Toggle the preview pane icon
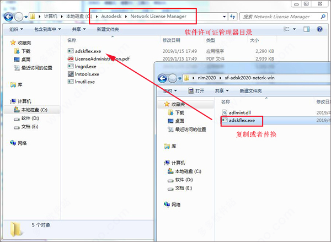Image resolution: width=331 pixels, height=242 pixels. [x=307, y=29]
